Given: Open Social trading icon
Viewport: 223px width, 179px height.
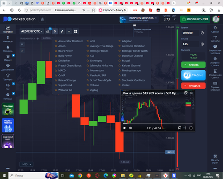Looking at the screenshot, I should pyautogui.click(x=215, y=47).
